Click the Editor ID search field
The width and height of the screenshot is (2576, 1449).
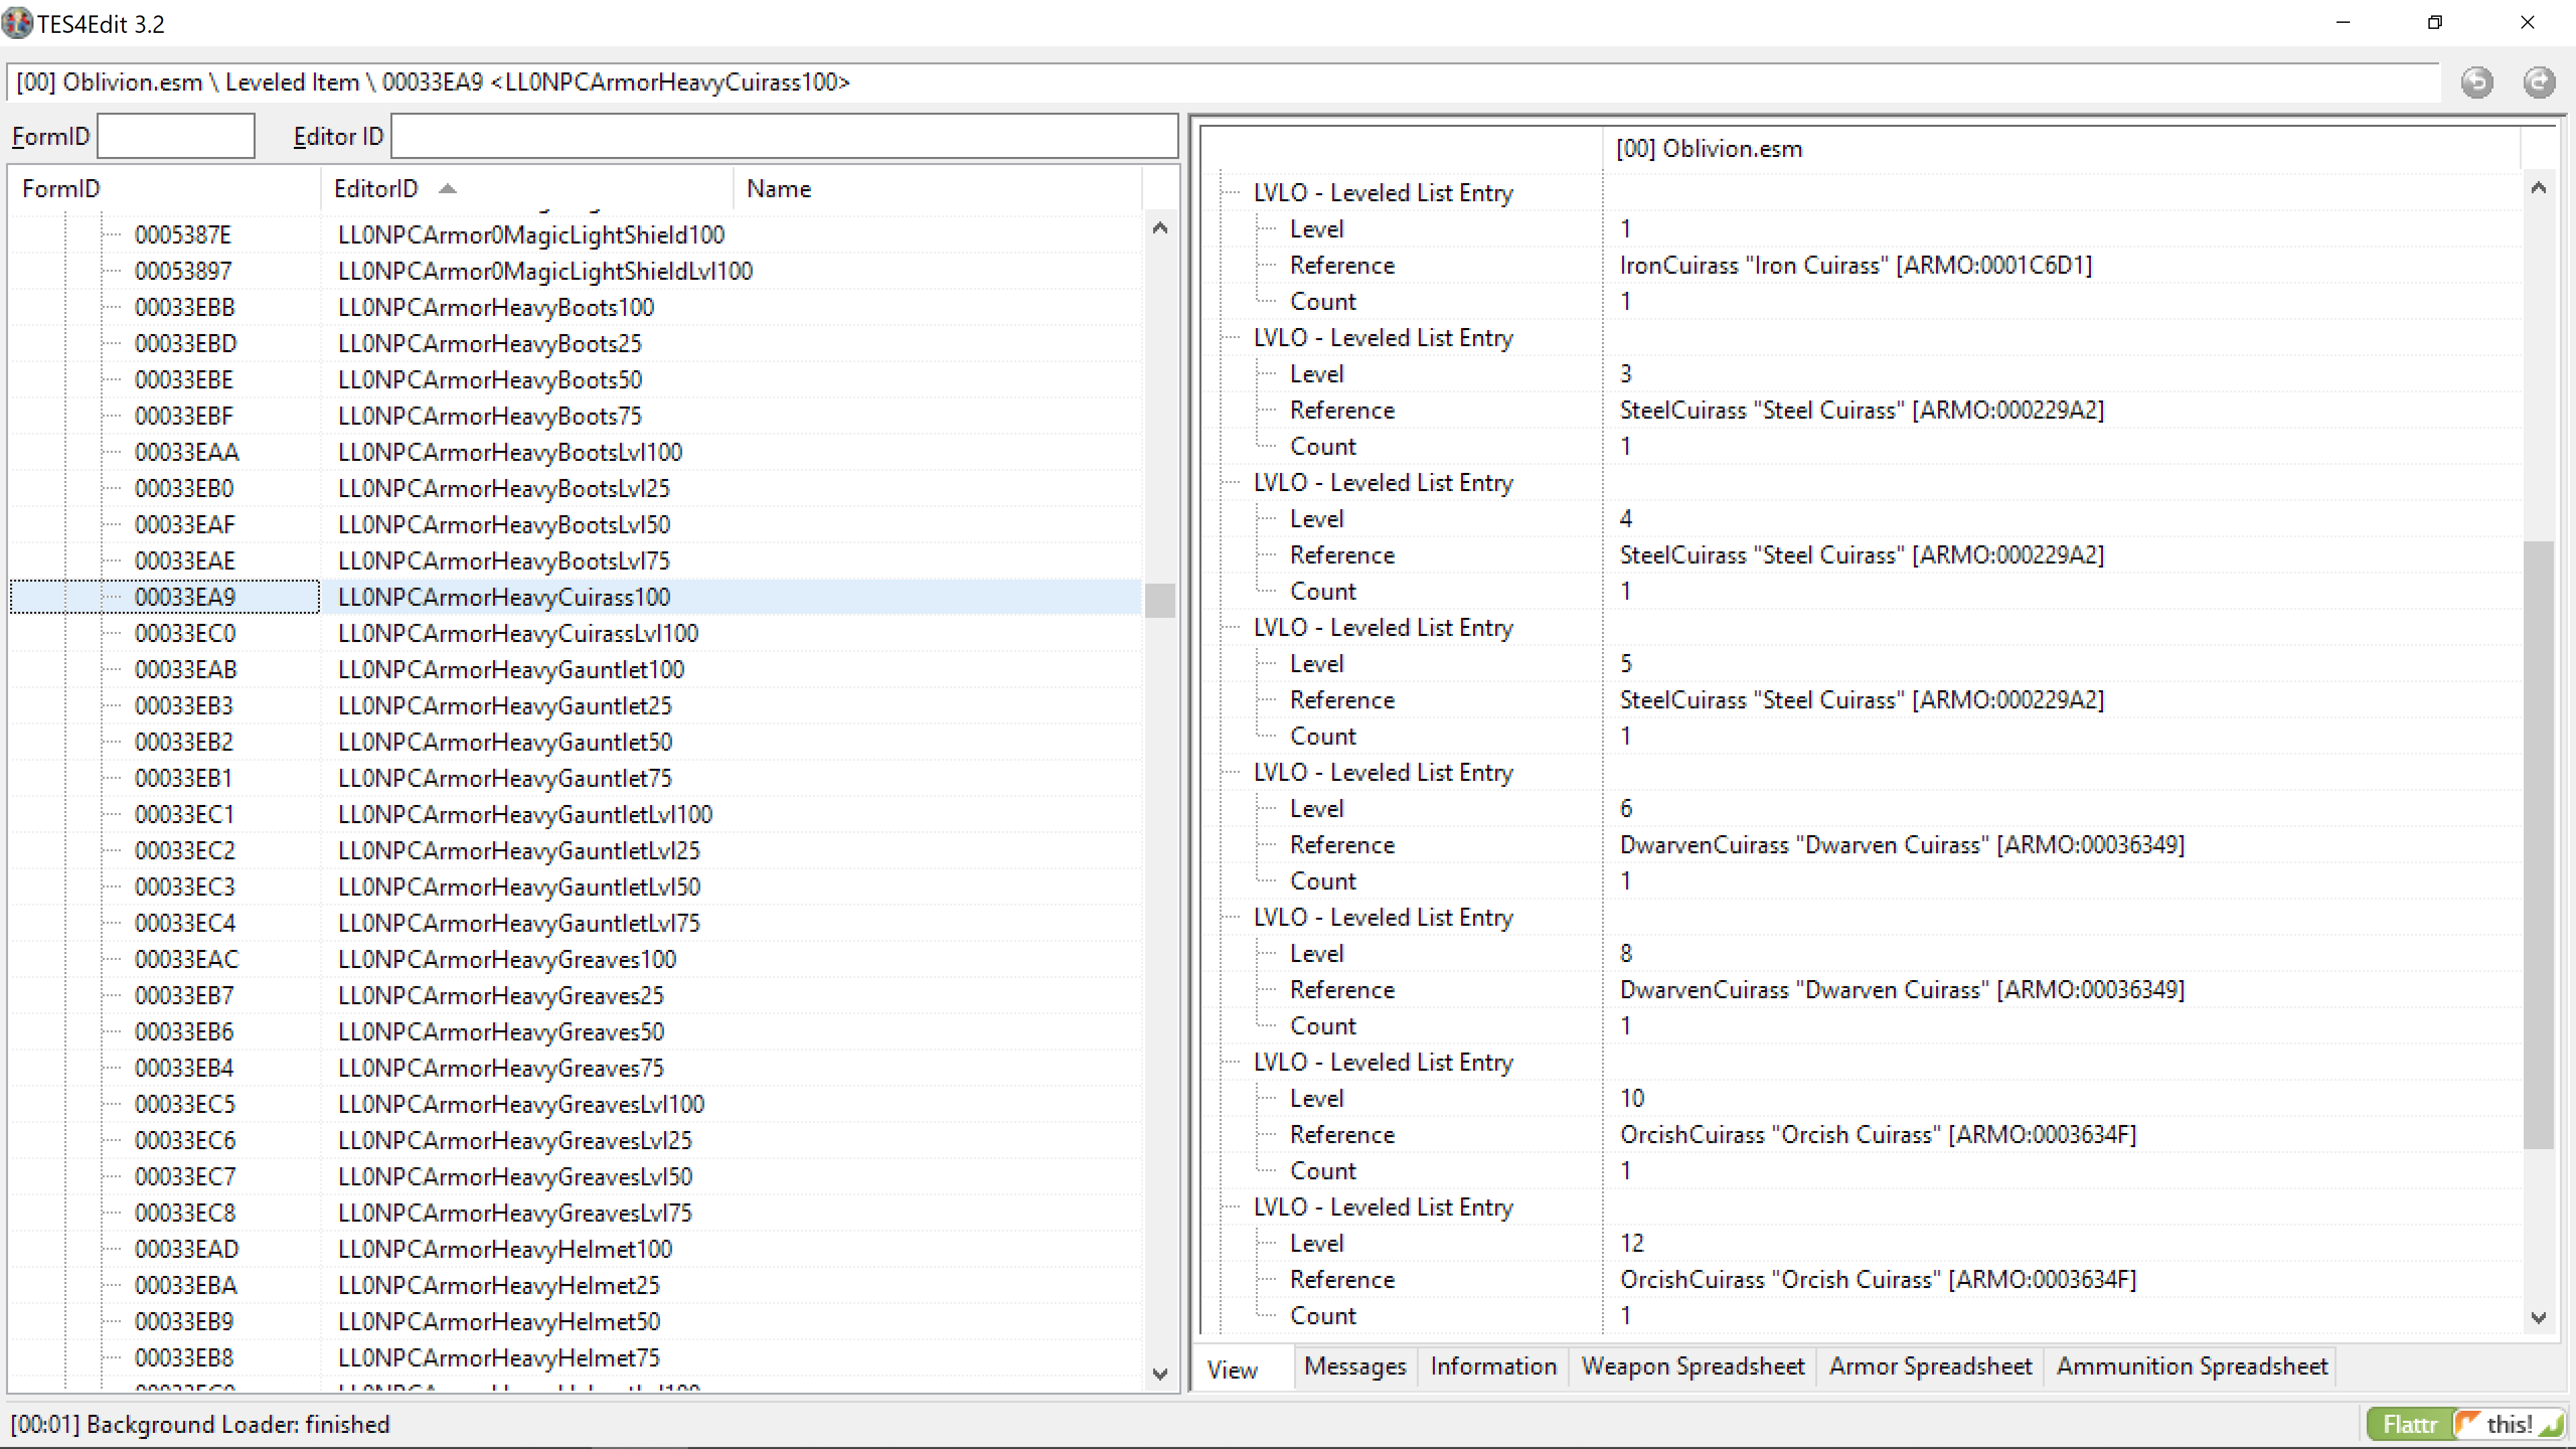pos(783,136)
